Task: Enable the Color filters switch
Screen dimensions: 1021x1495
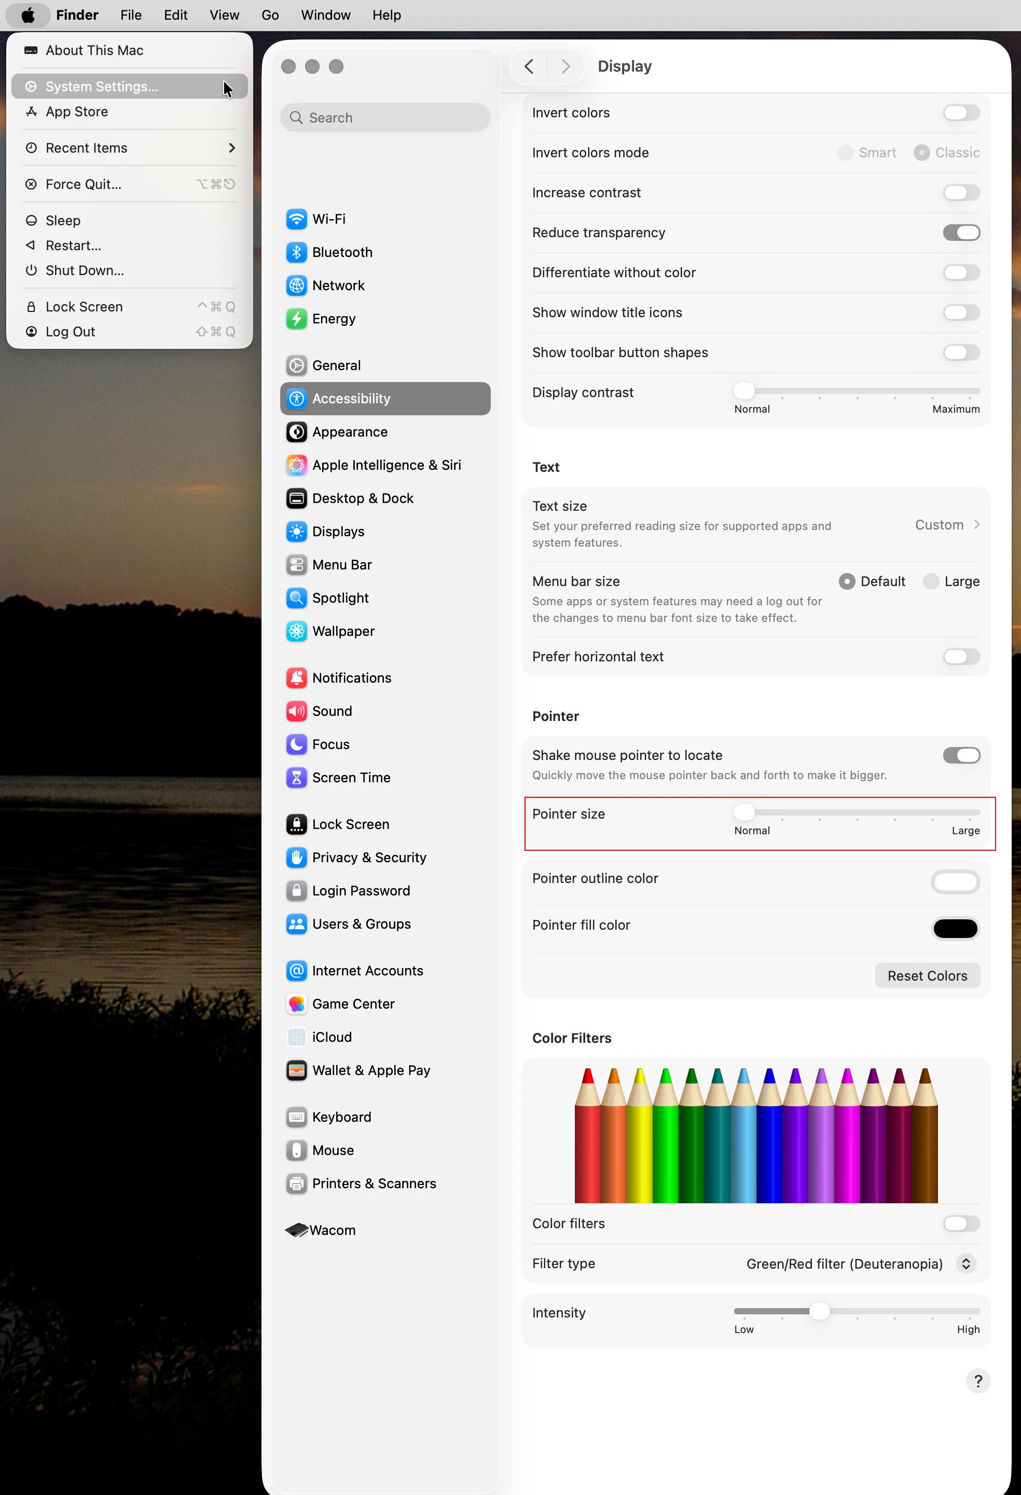Action: (x=961, y=1224)
